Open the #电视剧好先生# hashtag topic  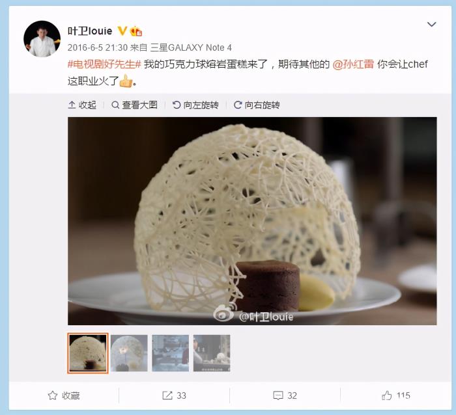[x=104, y=64]
